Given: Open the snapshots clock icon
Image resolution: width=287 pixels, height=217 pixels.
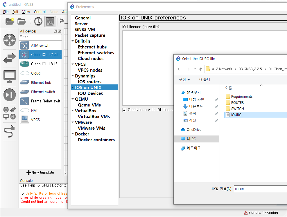Looking at the screenshot, I should click(38, 21).
